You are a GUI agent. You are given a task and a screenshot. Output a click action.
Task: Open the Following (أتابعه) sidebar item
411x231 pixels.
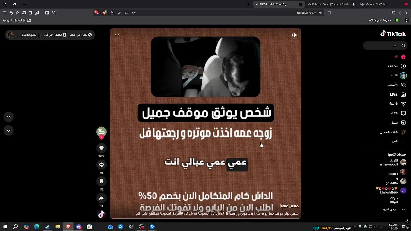398,75
